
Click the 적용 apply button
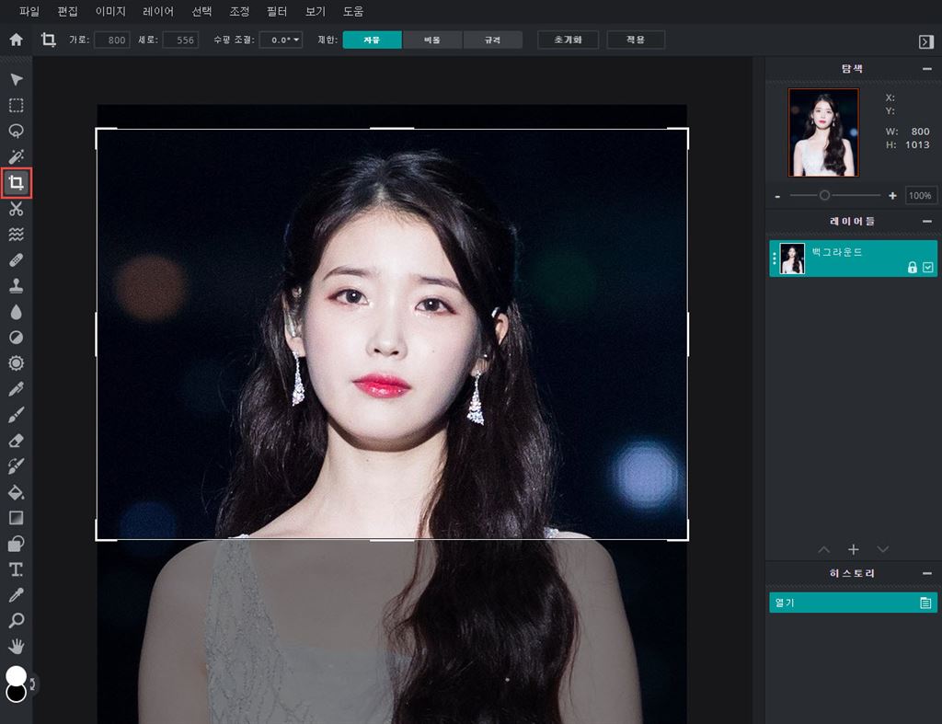coord(636,40)
